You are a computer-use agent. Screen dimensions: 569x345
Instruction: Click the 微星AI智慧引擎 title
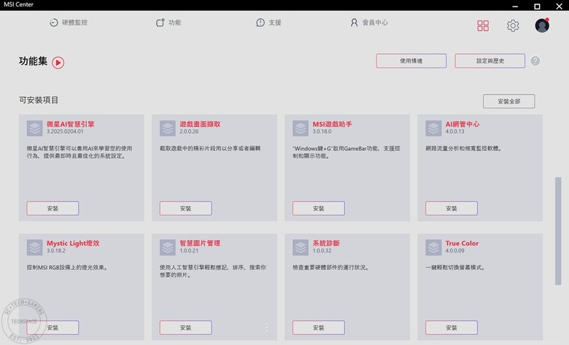click(x=71, y=124)
